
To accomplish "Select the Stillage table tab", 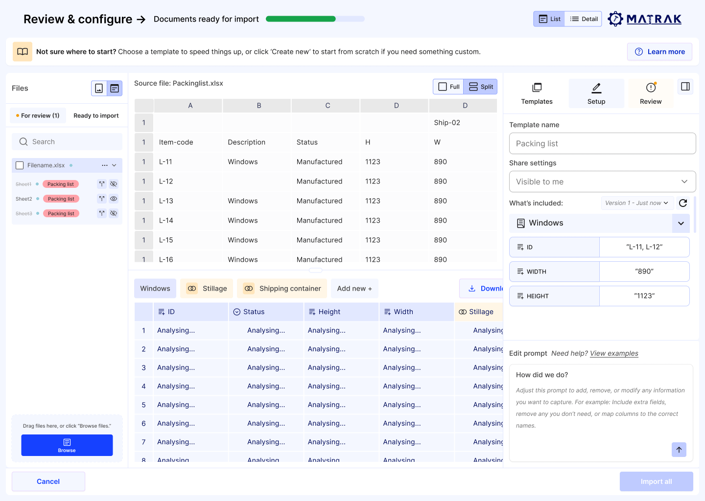I will tap(207, 289).
